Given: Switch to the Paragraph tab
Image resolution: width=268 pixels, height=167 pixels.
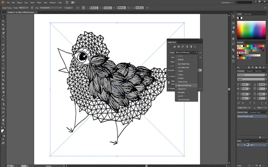Looking at the screenshot, I should 249,71.
